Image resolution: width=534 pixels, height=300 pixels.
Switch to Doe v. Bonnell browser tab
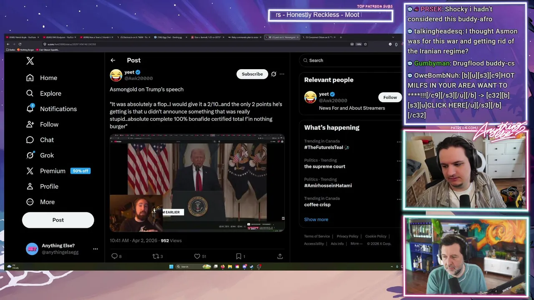(x=207, y=37)
